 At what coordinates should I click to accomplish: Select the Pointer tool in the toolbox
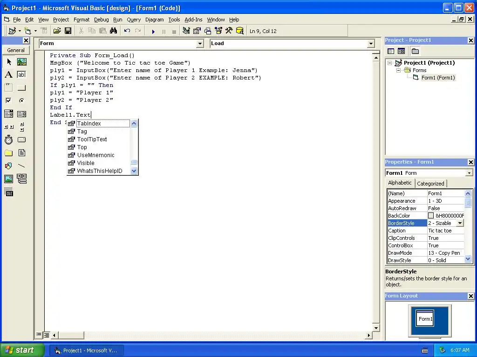[9, 62]
